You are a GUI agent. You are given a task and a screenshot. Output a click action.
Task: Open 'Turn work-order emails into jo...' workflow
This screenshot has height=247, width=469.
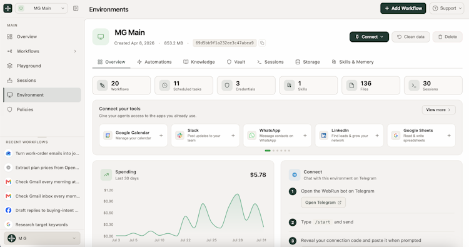pos(42,153)
